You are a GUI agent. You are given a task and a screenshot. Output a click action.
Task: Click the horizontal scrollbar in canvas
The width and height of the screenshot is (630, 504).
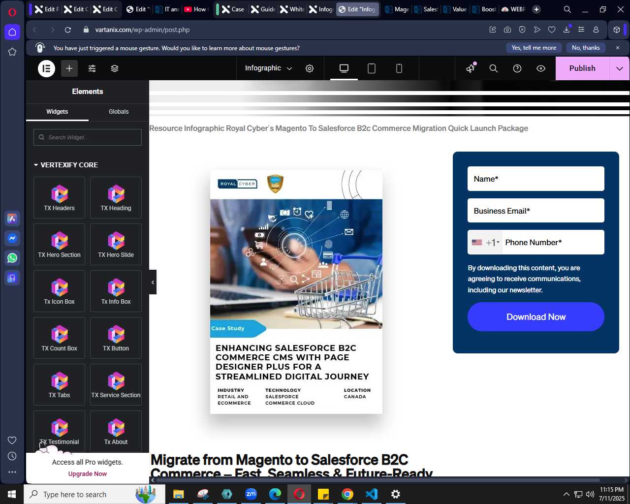pyautogui.click(x=378, y=480)
